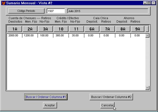Click the 0.00 cell under 7A
Viewport: 158px width, 112px height.
point(106,35)
